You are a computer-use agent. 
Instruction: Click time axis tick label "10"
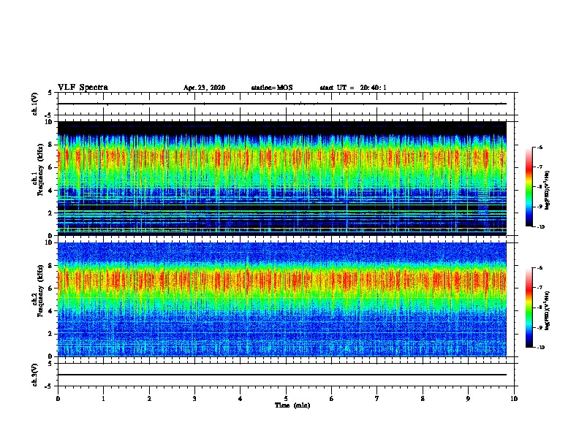coord(514,399)
